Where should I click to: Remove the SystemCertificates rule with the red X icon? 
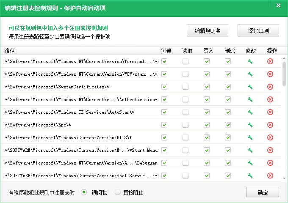(270, 87)
